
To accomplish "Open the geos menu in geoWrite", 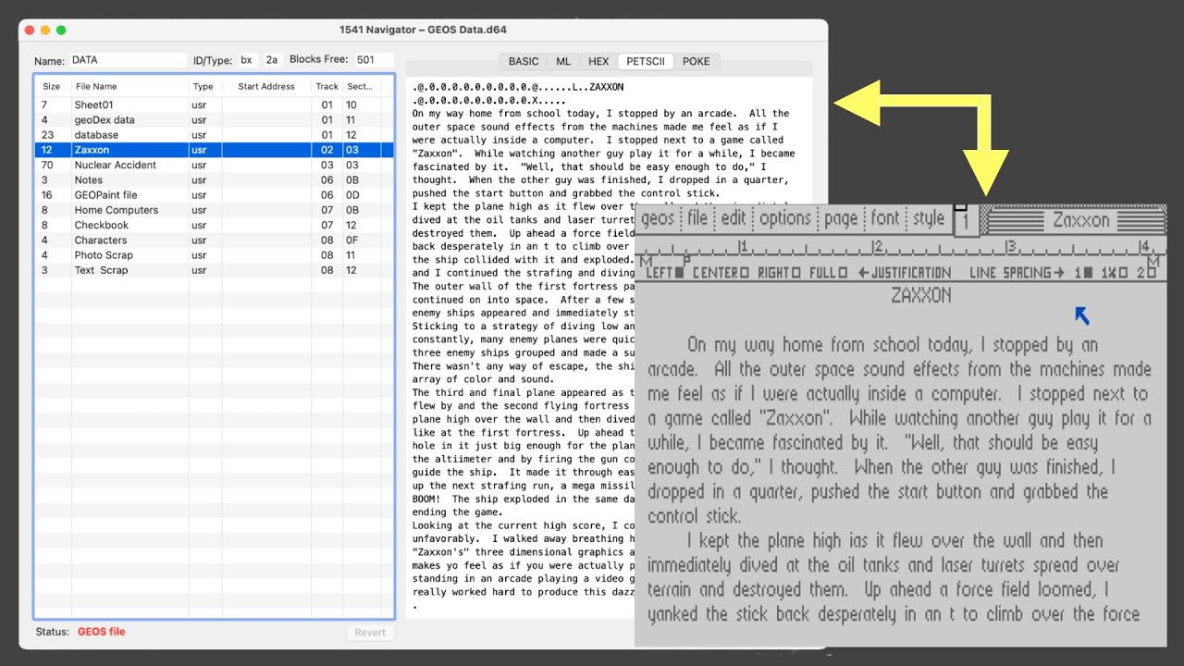I will pos(658,218).
